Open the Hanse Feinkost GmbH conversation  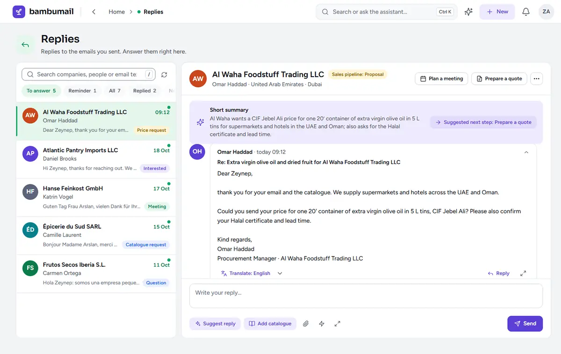click(96, 197)
